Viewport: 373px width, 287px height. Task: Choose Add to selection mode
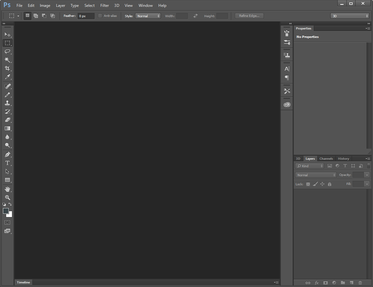point(36,16)
